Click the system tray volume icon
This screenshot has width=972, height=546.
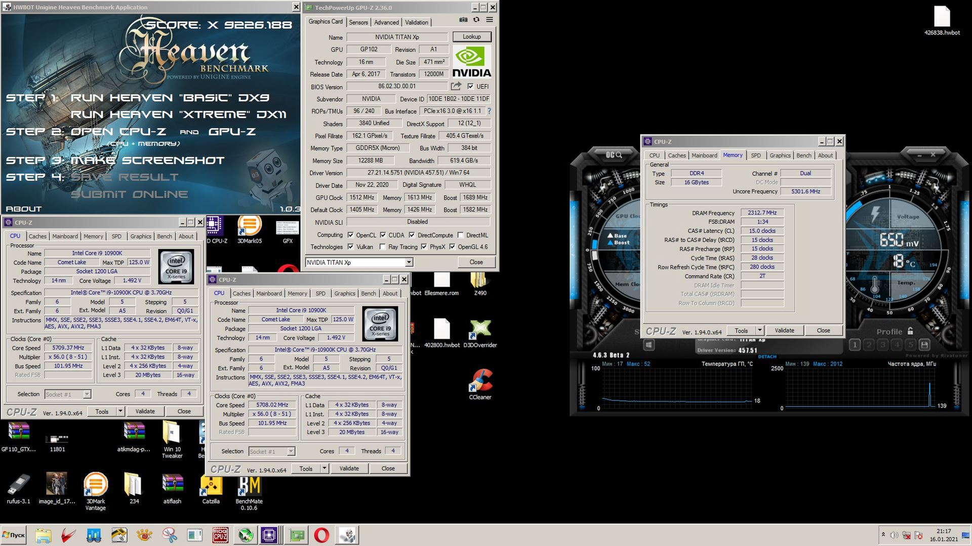894,535
